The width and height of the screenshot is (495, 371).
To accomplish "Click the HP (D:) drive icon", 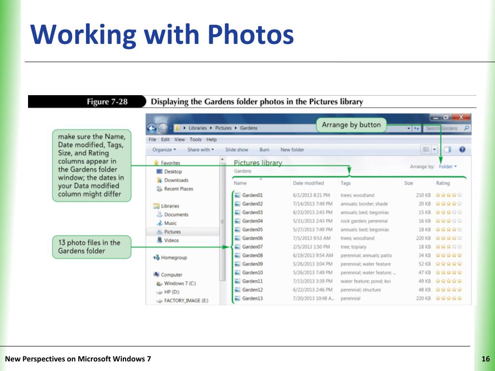I will click(160, 292).
